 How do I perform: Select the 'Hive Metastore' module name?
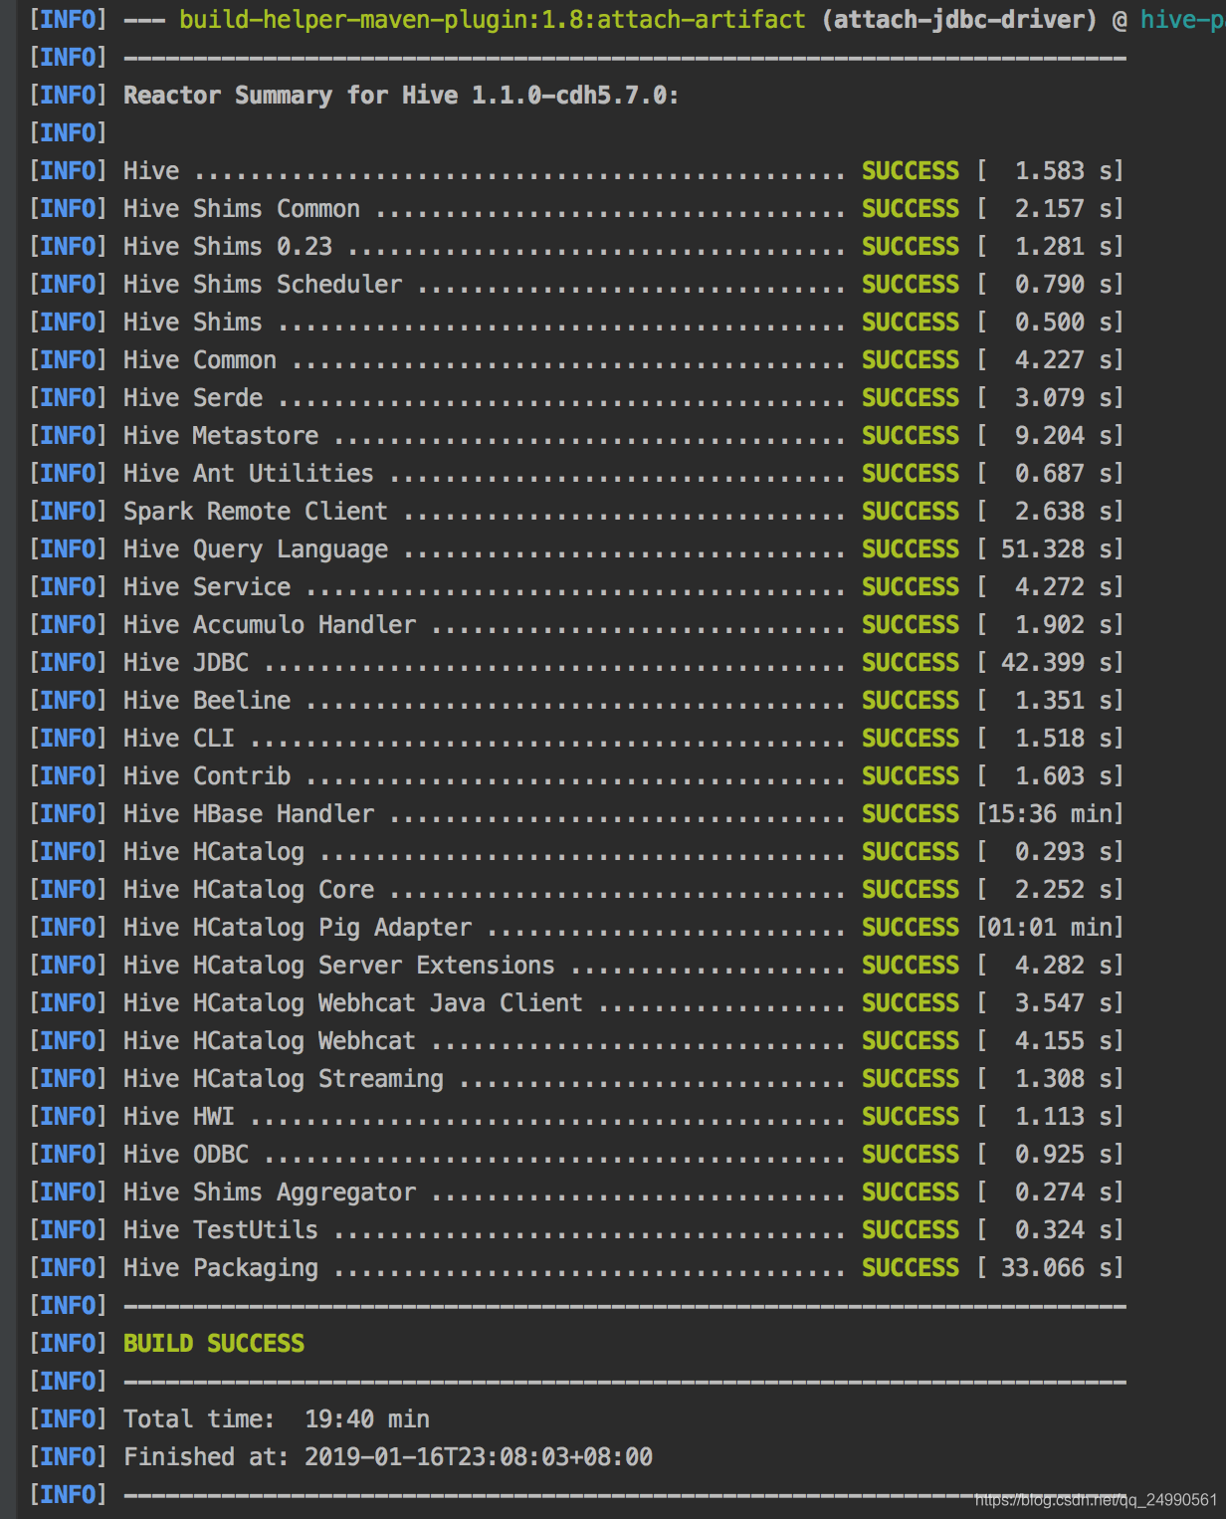click(221, 436)
